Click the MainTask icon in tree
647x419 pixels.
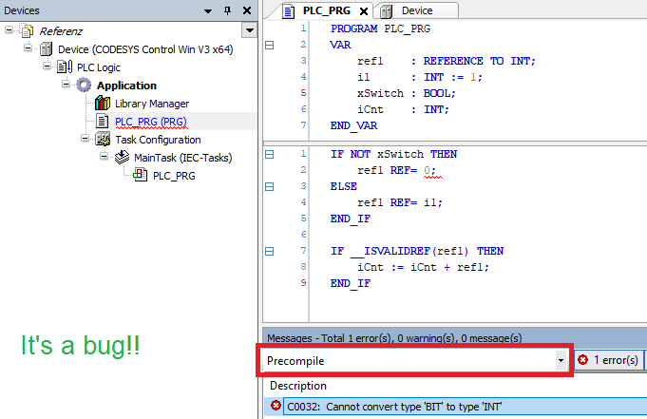click(x=123, y=158)
